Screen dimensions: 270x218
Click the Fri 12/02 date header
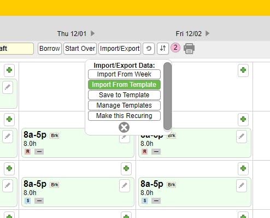pyautogui.click(x=189, y=34)
